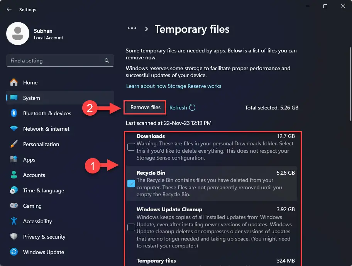The width and height of the screenshot is (352, 266).
Task: Click the Windows Update Cleanup title
Action: tap(169, 209)
